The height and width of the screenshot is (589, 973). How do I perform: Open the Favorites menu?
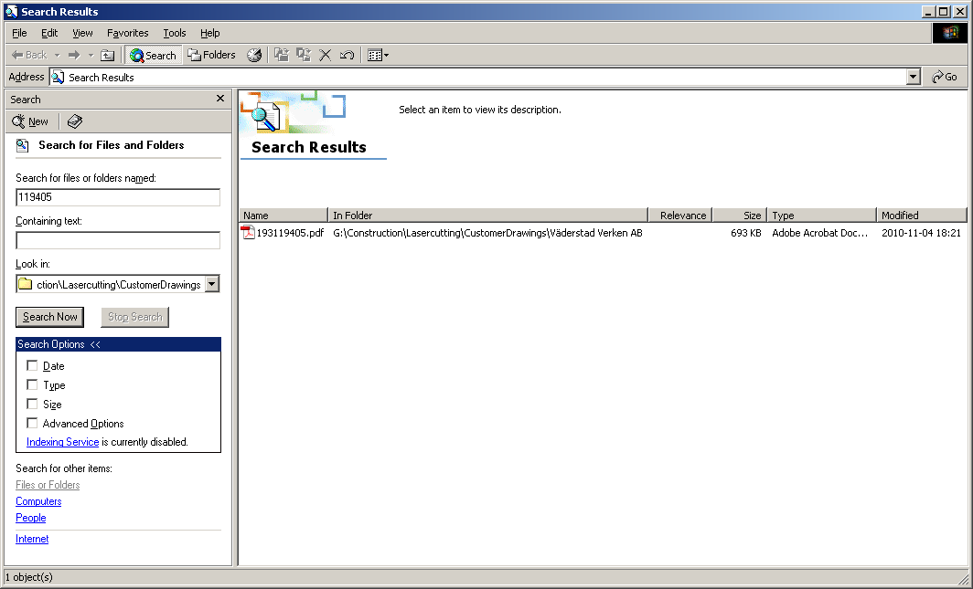pos(127,33)
